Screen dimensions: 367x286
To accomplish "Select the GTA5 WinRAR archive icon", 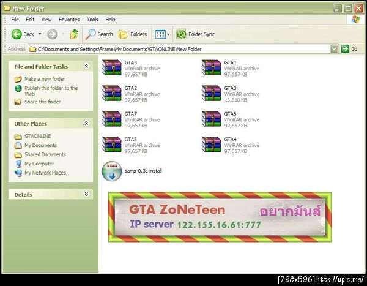I will [112, 144].
